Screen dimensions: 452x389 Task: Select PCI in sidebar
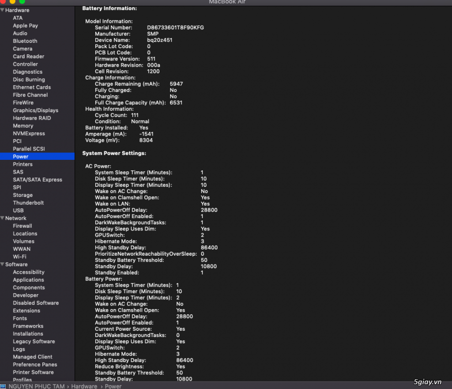pyautogui.click(x=17, y=141)
